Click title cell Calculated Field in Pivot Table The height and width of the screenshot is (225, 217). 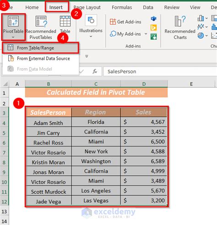pos(96,92)
